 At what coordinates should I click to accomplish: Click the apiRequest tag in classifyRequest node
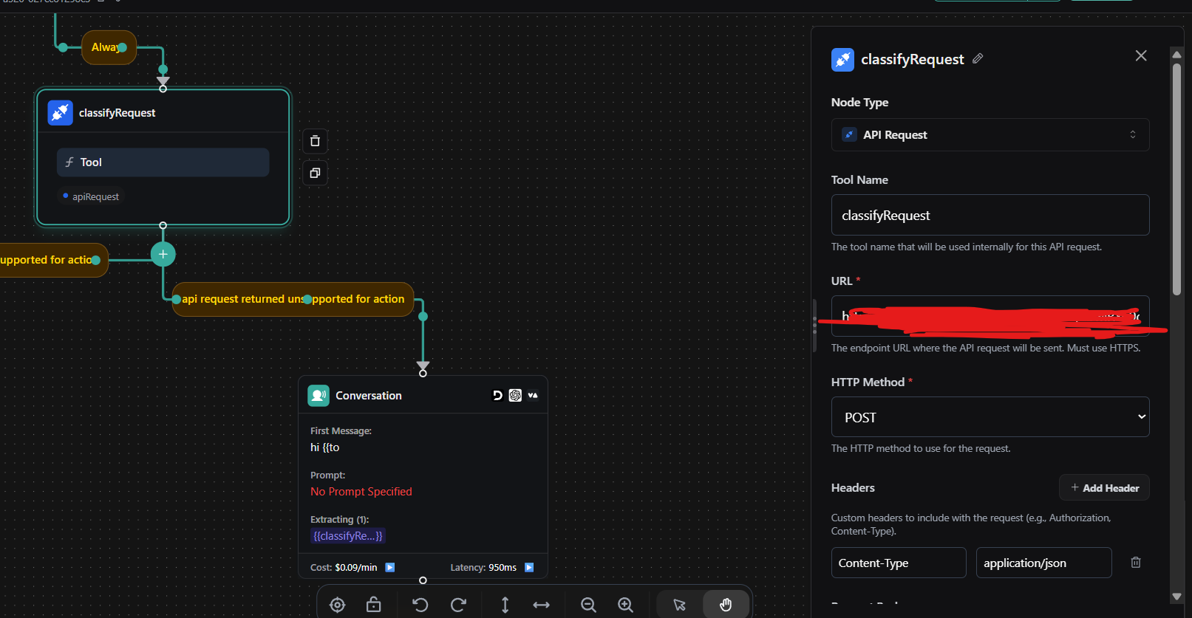(91, 197)
